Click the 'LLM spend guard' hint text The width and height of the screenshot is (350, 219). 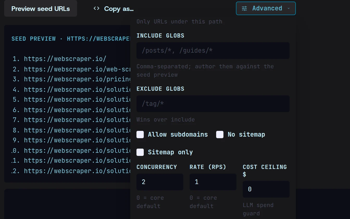click(x=258, y=209)
